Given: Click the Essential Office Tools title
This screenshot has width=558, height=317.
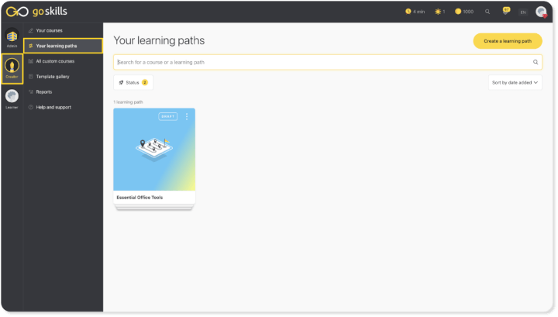Looking at the screenshot, I should pyautogui.click(x=139, y=198).
